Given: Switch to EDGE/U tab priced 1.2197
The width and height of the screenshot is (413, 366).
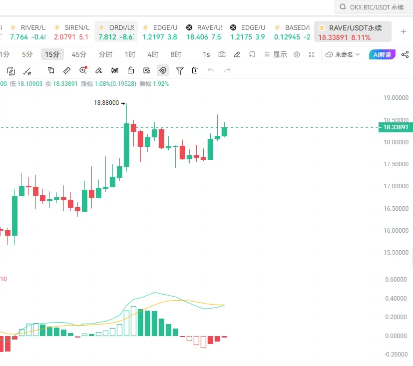Looking at the screenshot, I should 160,32.
